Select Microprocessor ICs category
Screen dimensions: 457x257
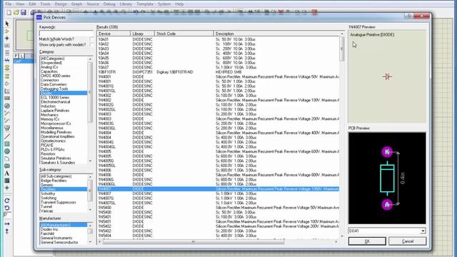[56, 124]
